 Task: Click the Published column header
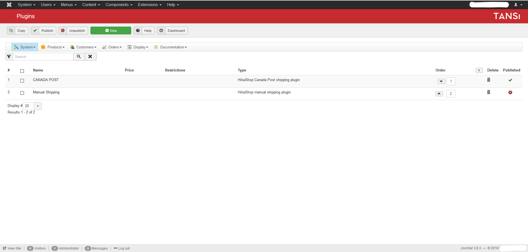point(512,70)
